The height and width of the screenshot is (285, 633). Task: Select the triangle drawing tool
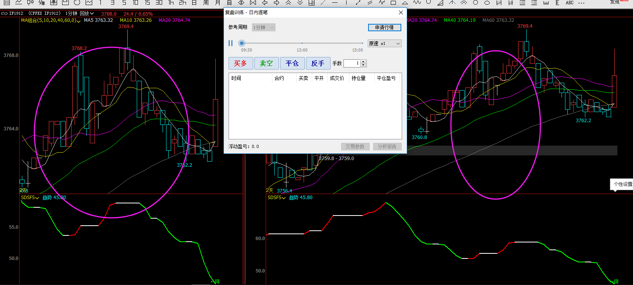pos(405,2)
